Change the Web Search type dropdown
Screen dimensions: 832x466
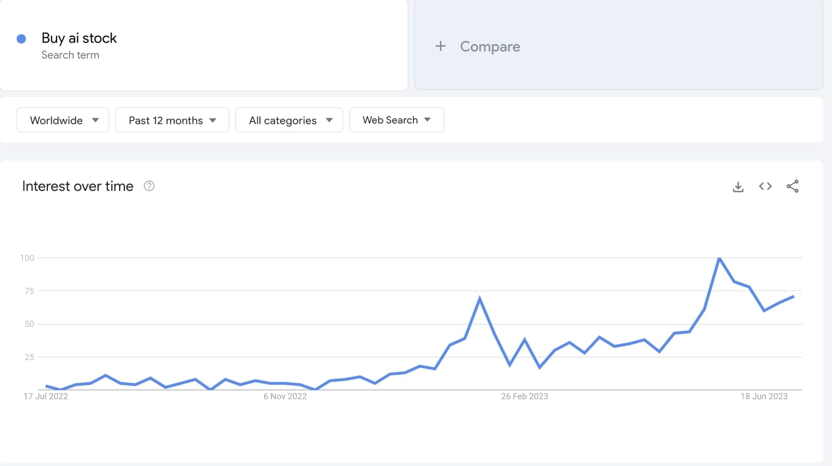(x=396, y=120)
